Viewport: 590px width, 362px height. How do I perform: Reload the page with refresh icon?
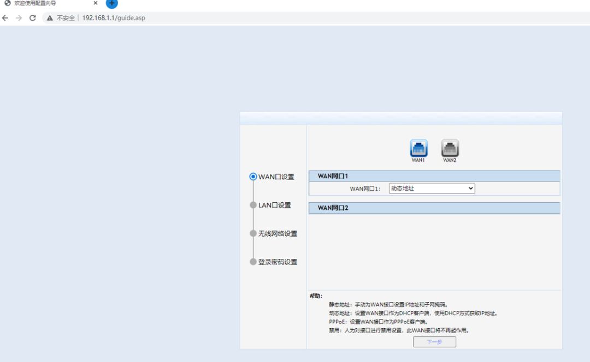pyautogui.click(x=33, y=17)
